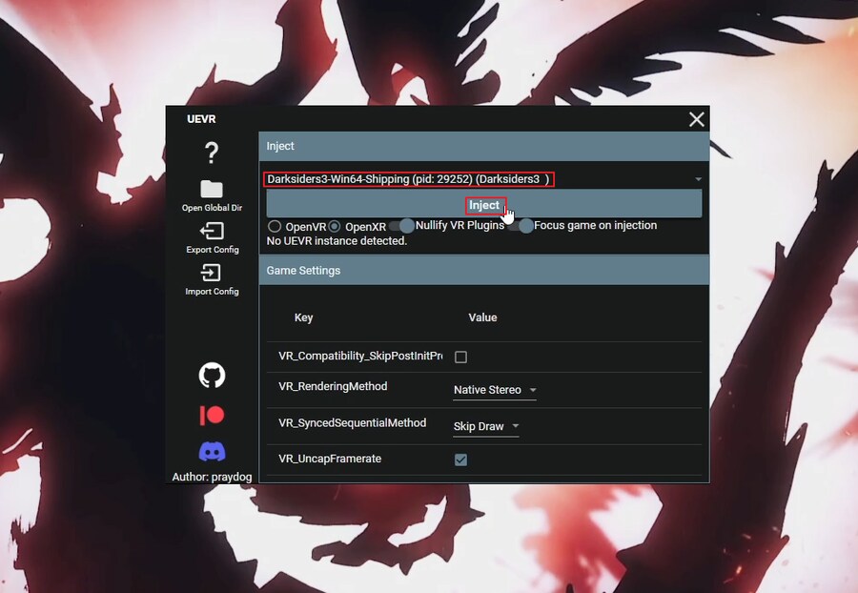Click the Game Settings section header
The image size is (858, 593).
(x=483, y=271)
